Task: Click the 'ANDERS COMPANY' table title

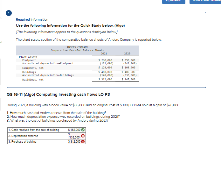Action: tap(77, 47)
